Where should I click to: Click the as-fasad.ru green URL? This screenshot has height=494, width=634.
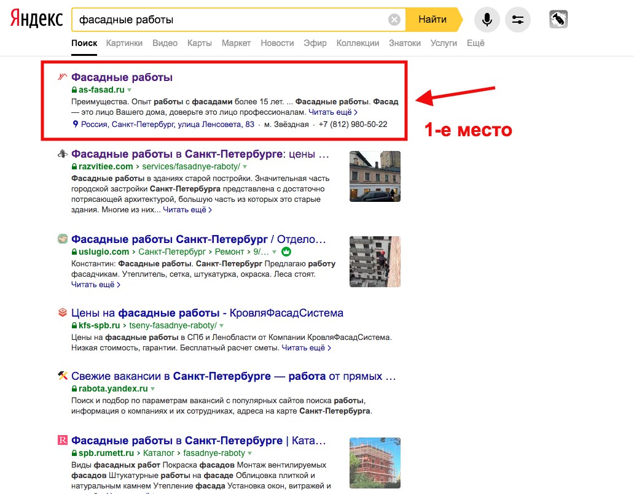click(101, 90)
